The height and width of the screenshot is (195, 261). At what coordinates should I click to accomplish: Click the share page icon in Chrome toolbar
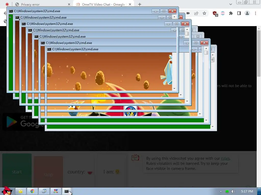click(x=196, y=13)
